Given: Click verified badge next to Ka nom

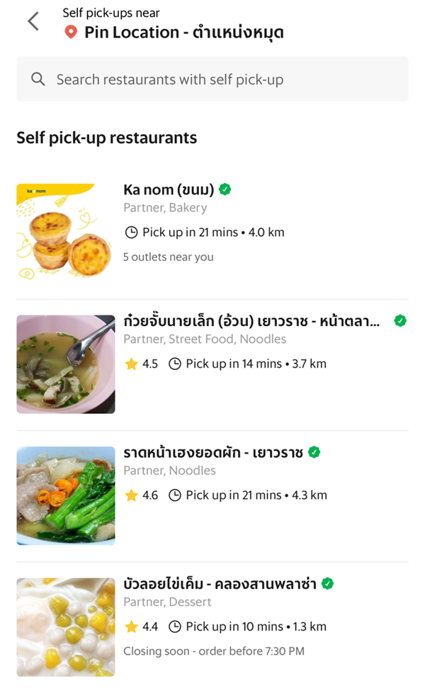Looking at the screenshot, I should 225,189.
